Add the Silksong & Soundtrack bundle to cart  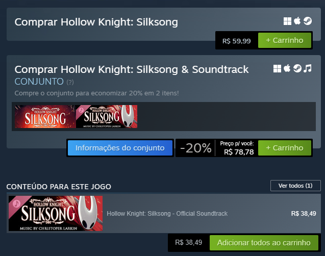pyautogui.click(x=284, y=148)
